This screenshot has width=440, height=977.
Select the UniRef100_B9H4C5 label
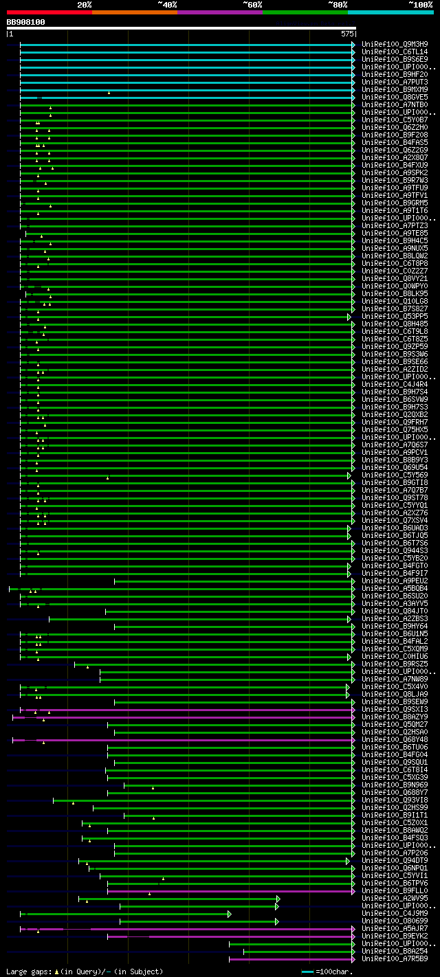[x=395, y=241]
